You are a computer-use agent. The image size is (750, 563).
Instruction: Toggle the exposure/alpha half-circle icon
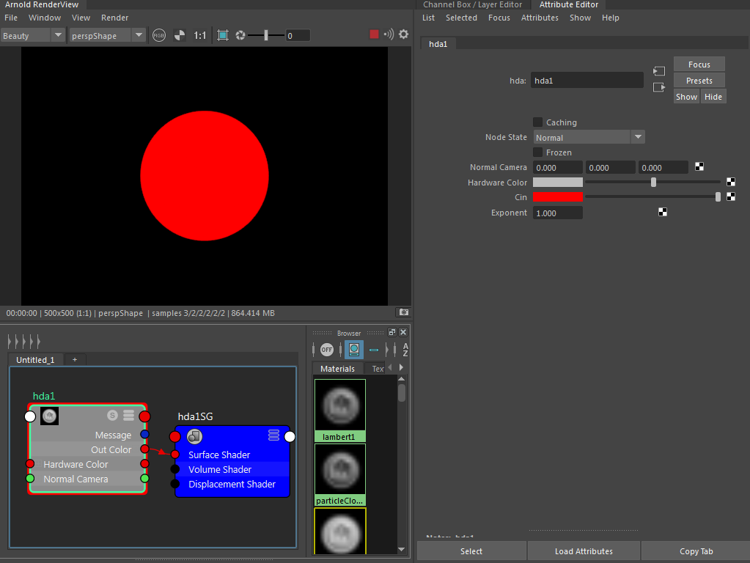180,35
